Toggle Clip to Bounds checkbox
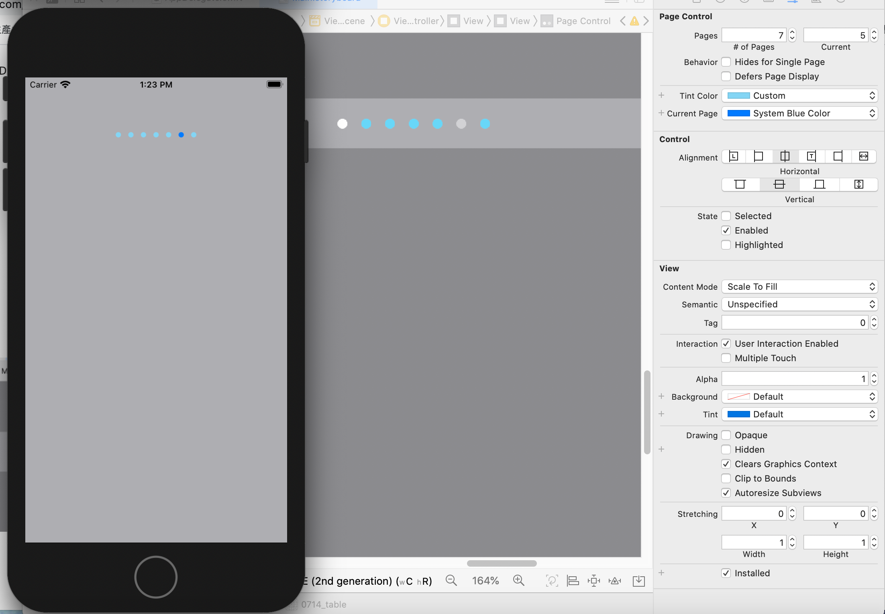Image resolution: width=885 pixels, height=614 pixels. coord(726,478)
